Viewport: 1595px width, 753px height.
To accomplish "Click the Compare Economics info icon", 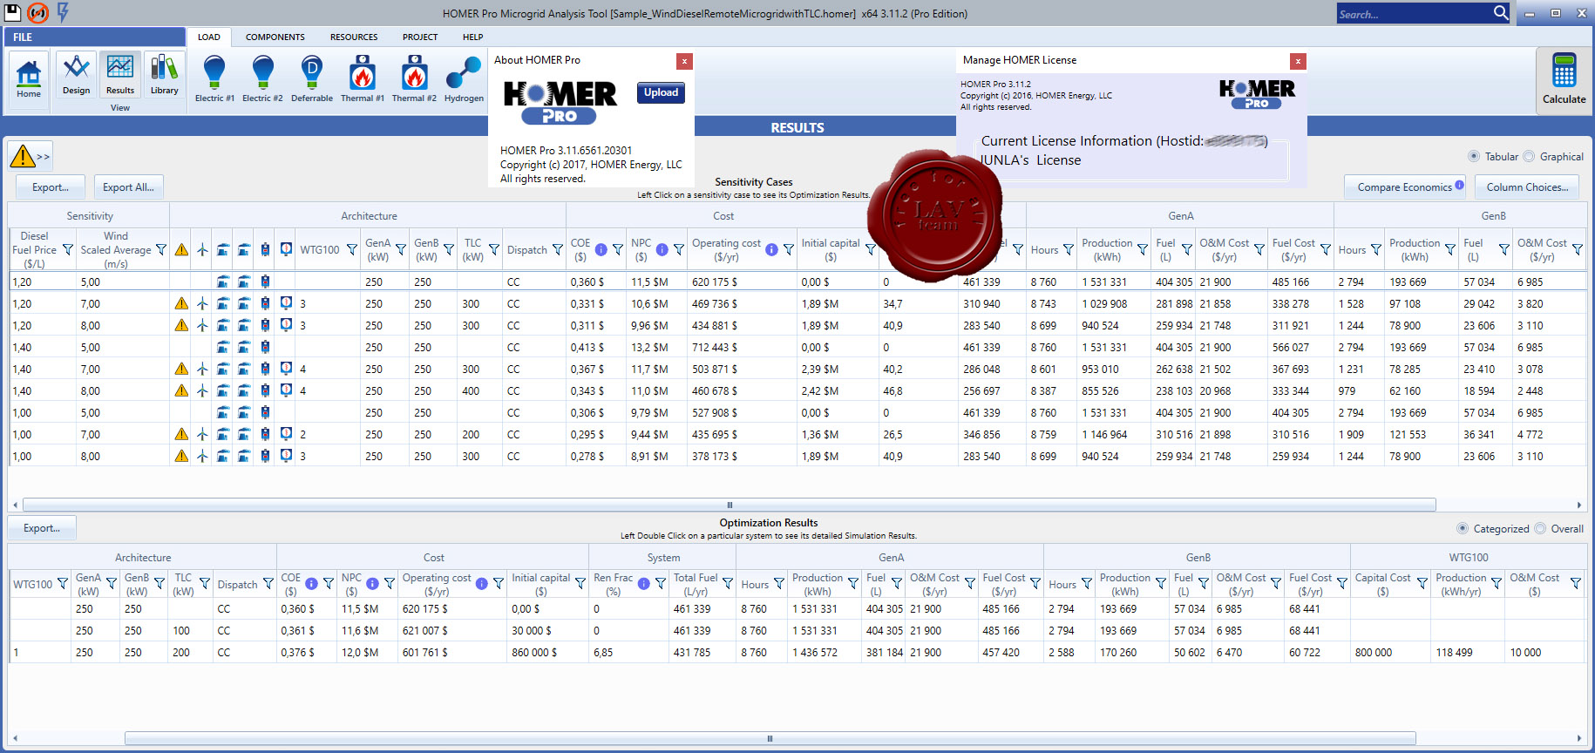I will [1458, 186].
